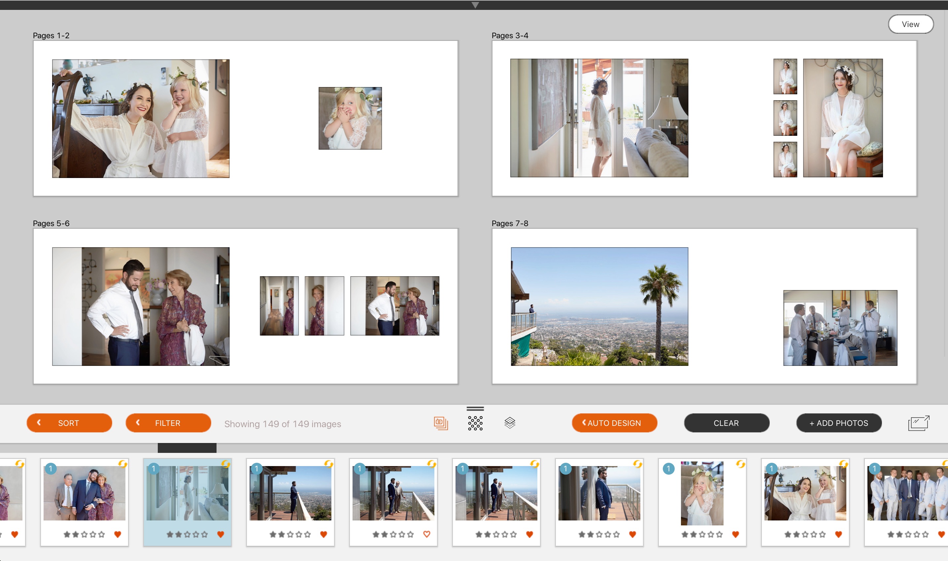Image resolution: width=948 pixels, height=561 pixels.
Task: Open the SORT options menu
Action: click(69, 423)
